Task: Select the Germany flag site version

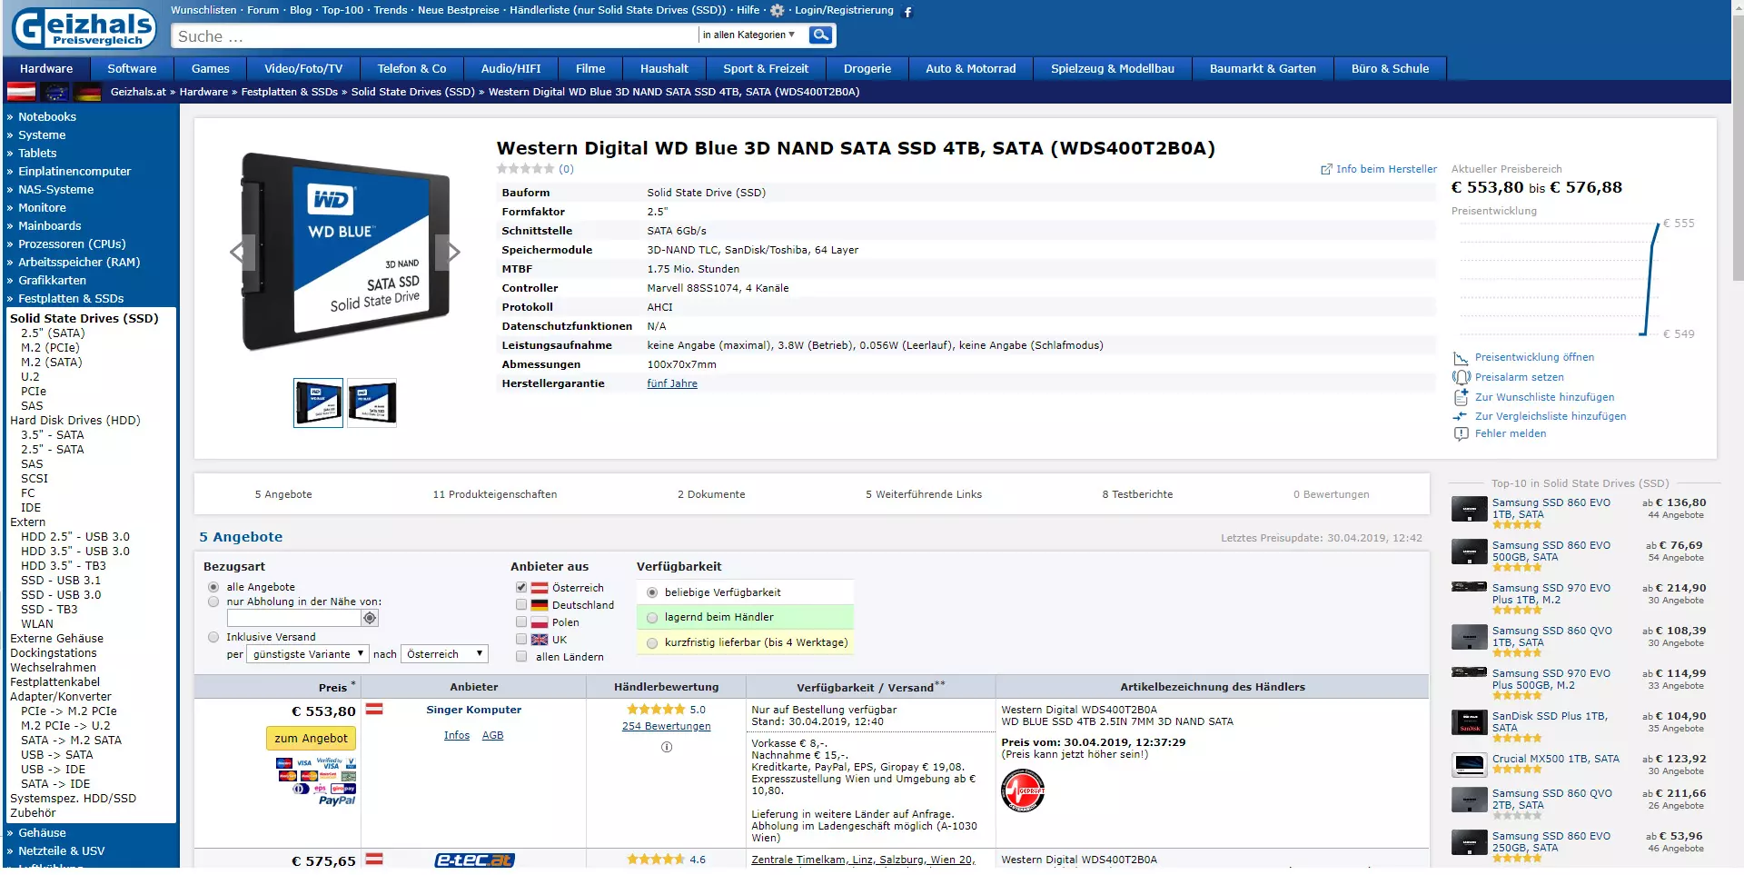Action: coord(87,92)
